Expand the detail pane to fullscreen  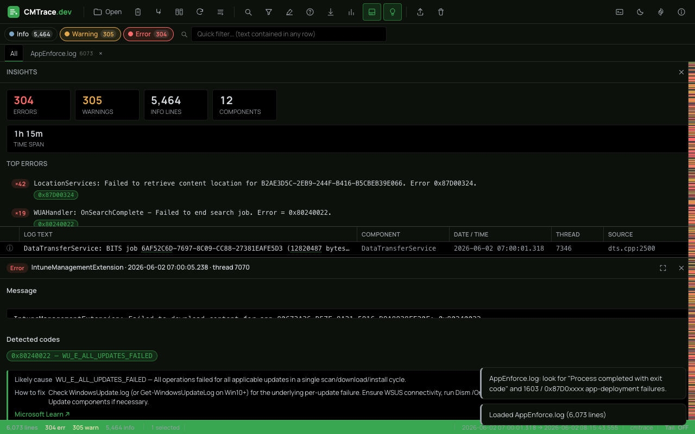pos(663,268)
